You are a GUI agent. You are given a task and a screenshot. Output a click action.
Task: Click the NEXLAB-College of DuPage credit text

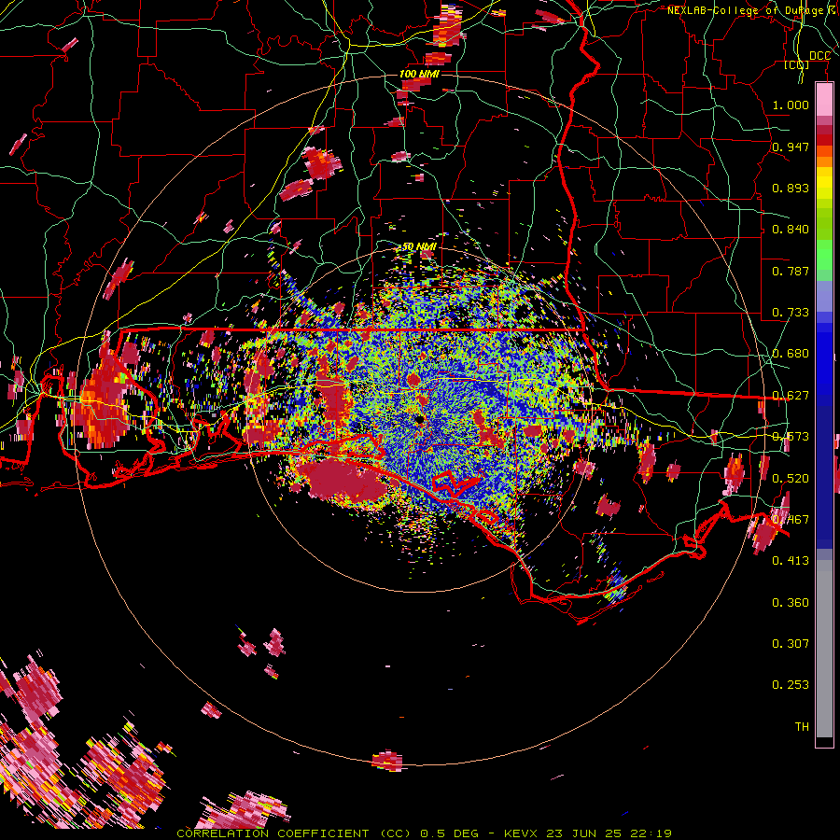752,10
